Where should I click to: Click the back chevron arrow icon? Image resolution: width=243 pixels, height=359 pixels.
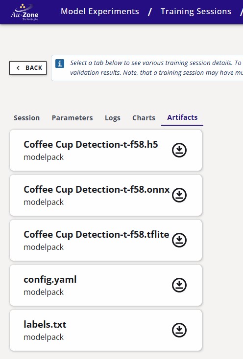point(18,68)
